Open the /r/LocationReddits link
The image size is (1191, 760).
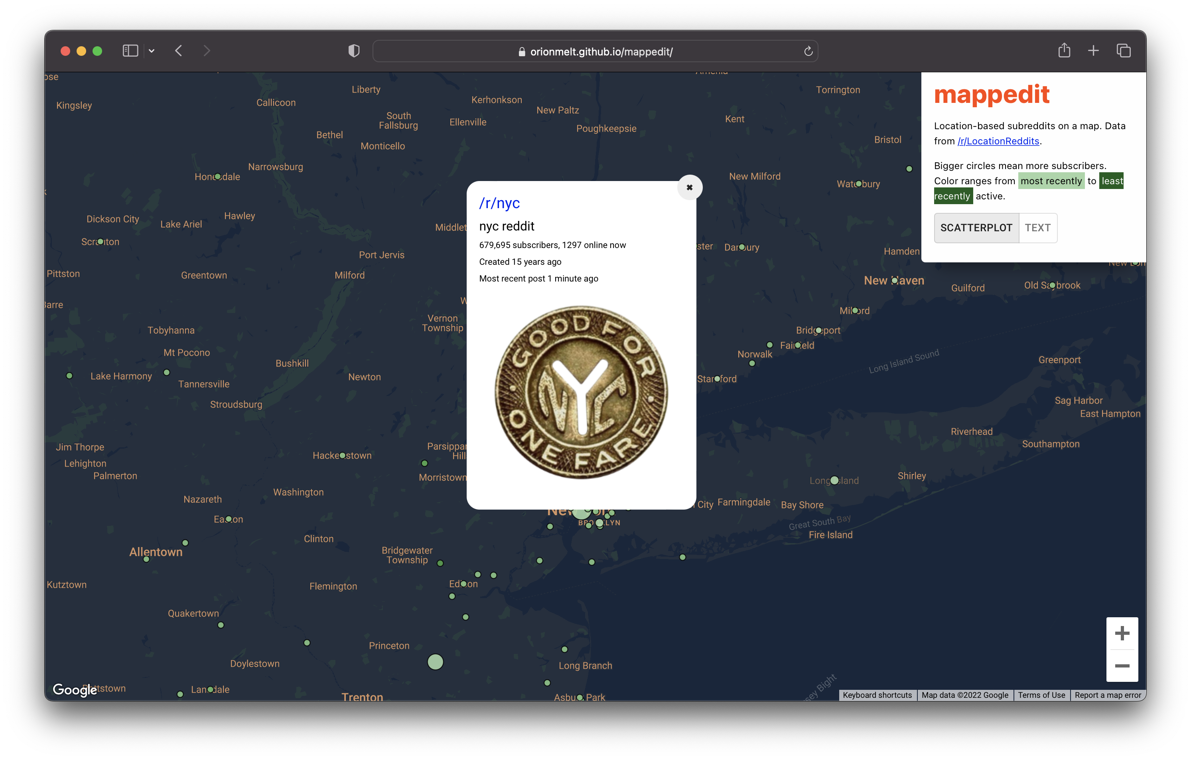tap(998, 141)
